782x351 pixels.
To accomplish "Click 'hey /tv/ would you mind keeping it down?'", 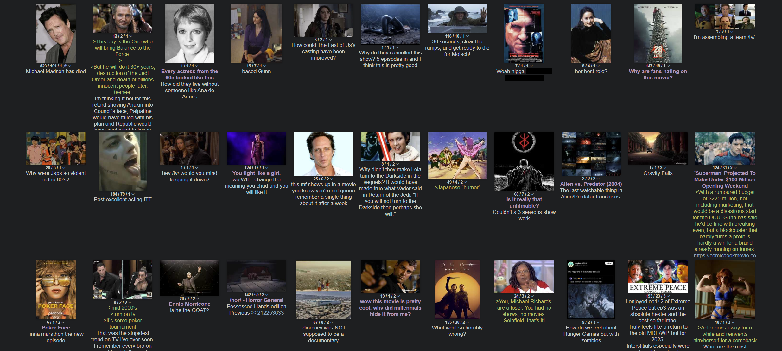I will (x=190, y=176).
